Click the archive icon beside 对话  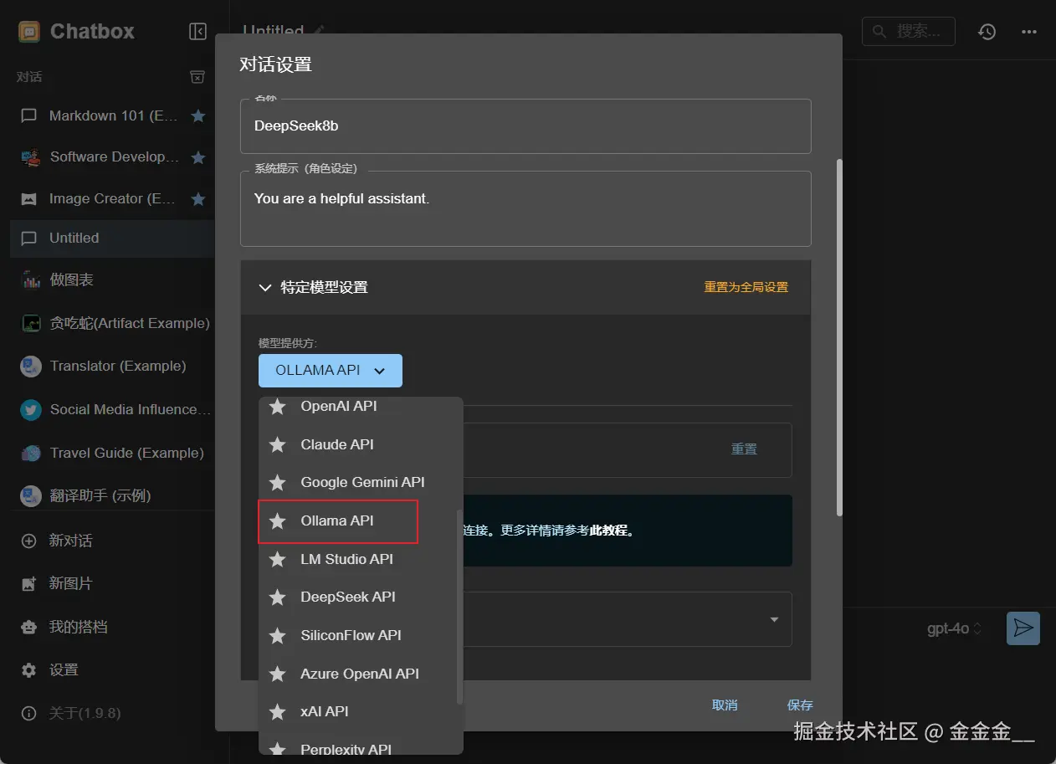point(197,77)
